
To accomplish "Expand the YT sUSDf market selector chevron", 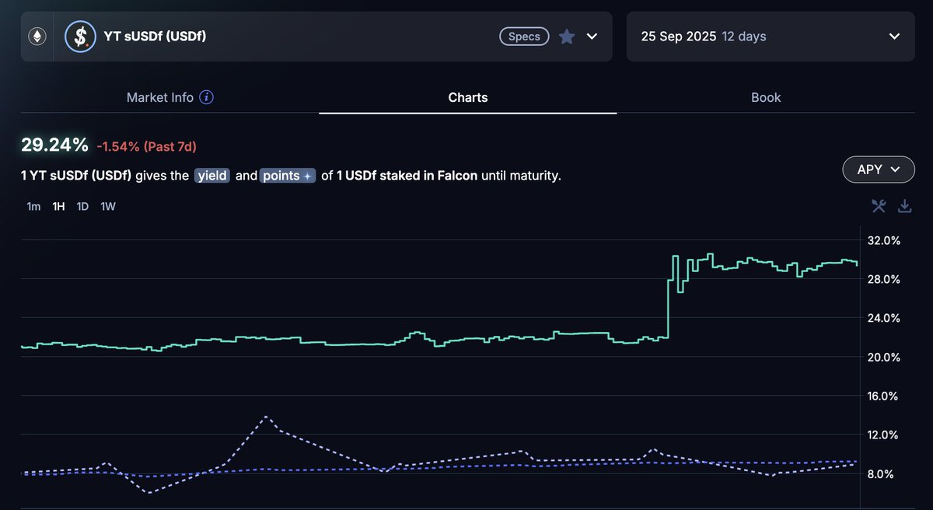I will coord(592,37).
